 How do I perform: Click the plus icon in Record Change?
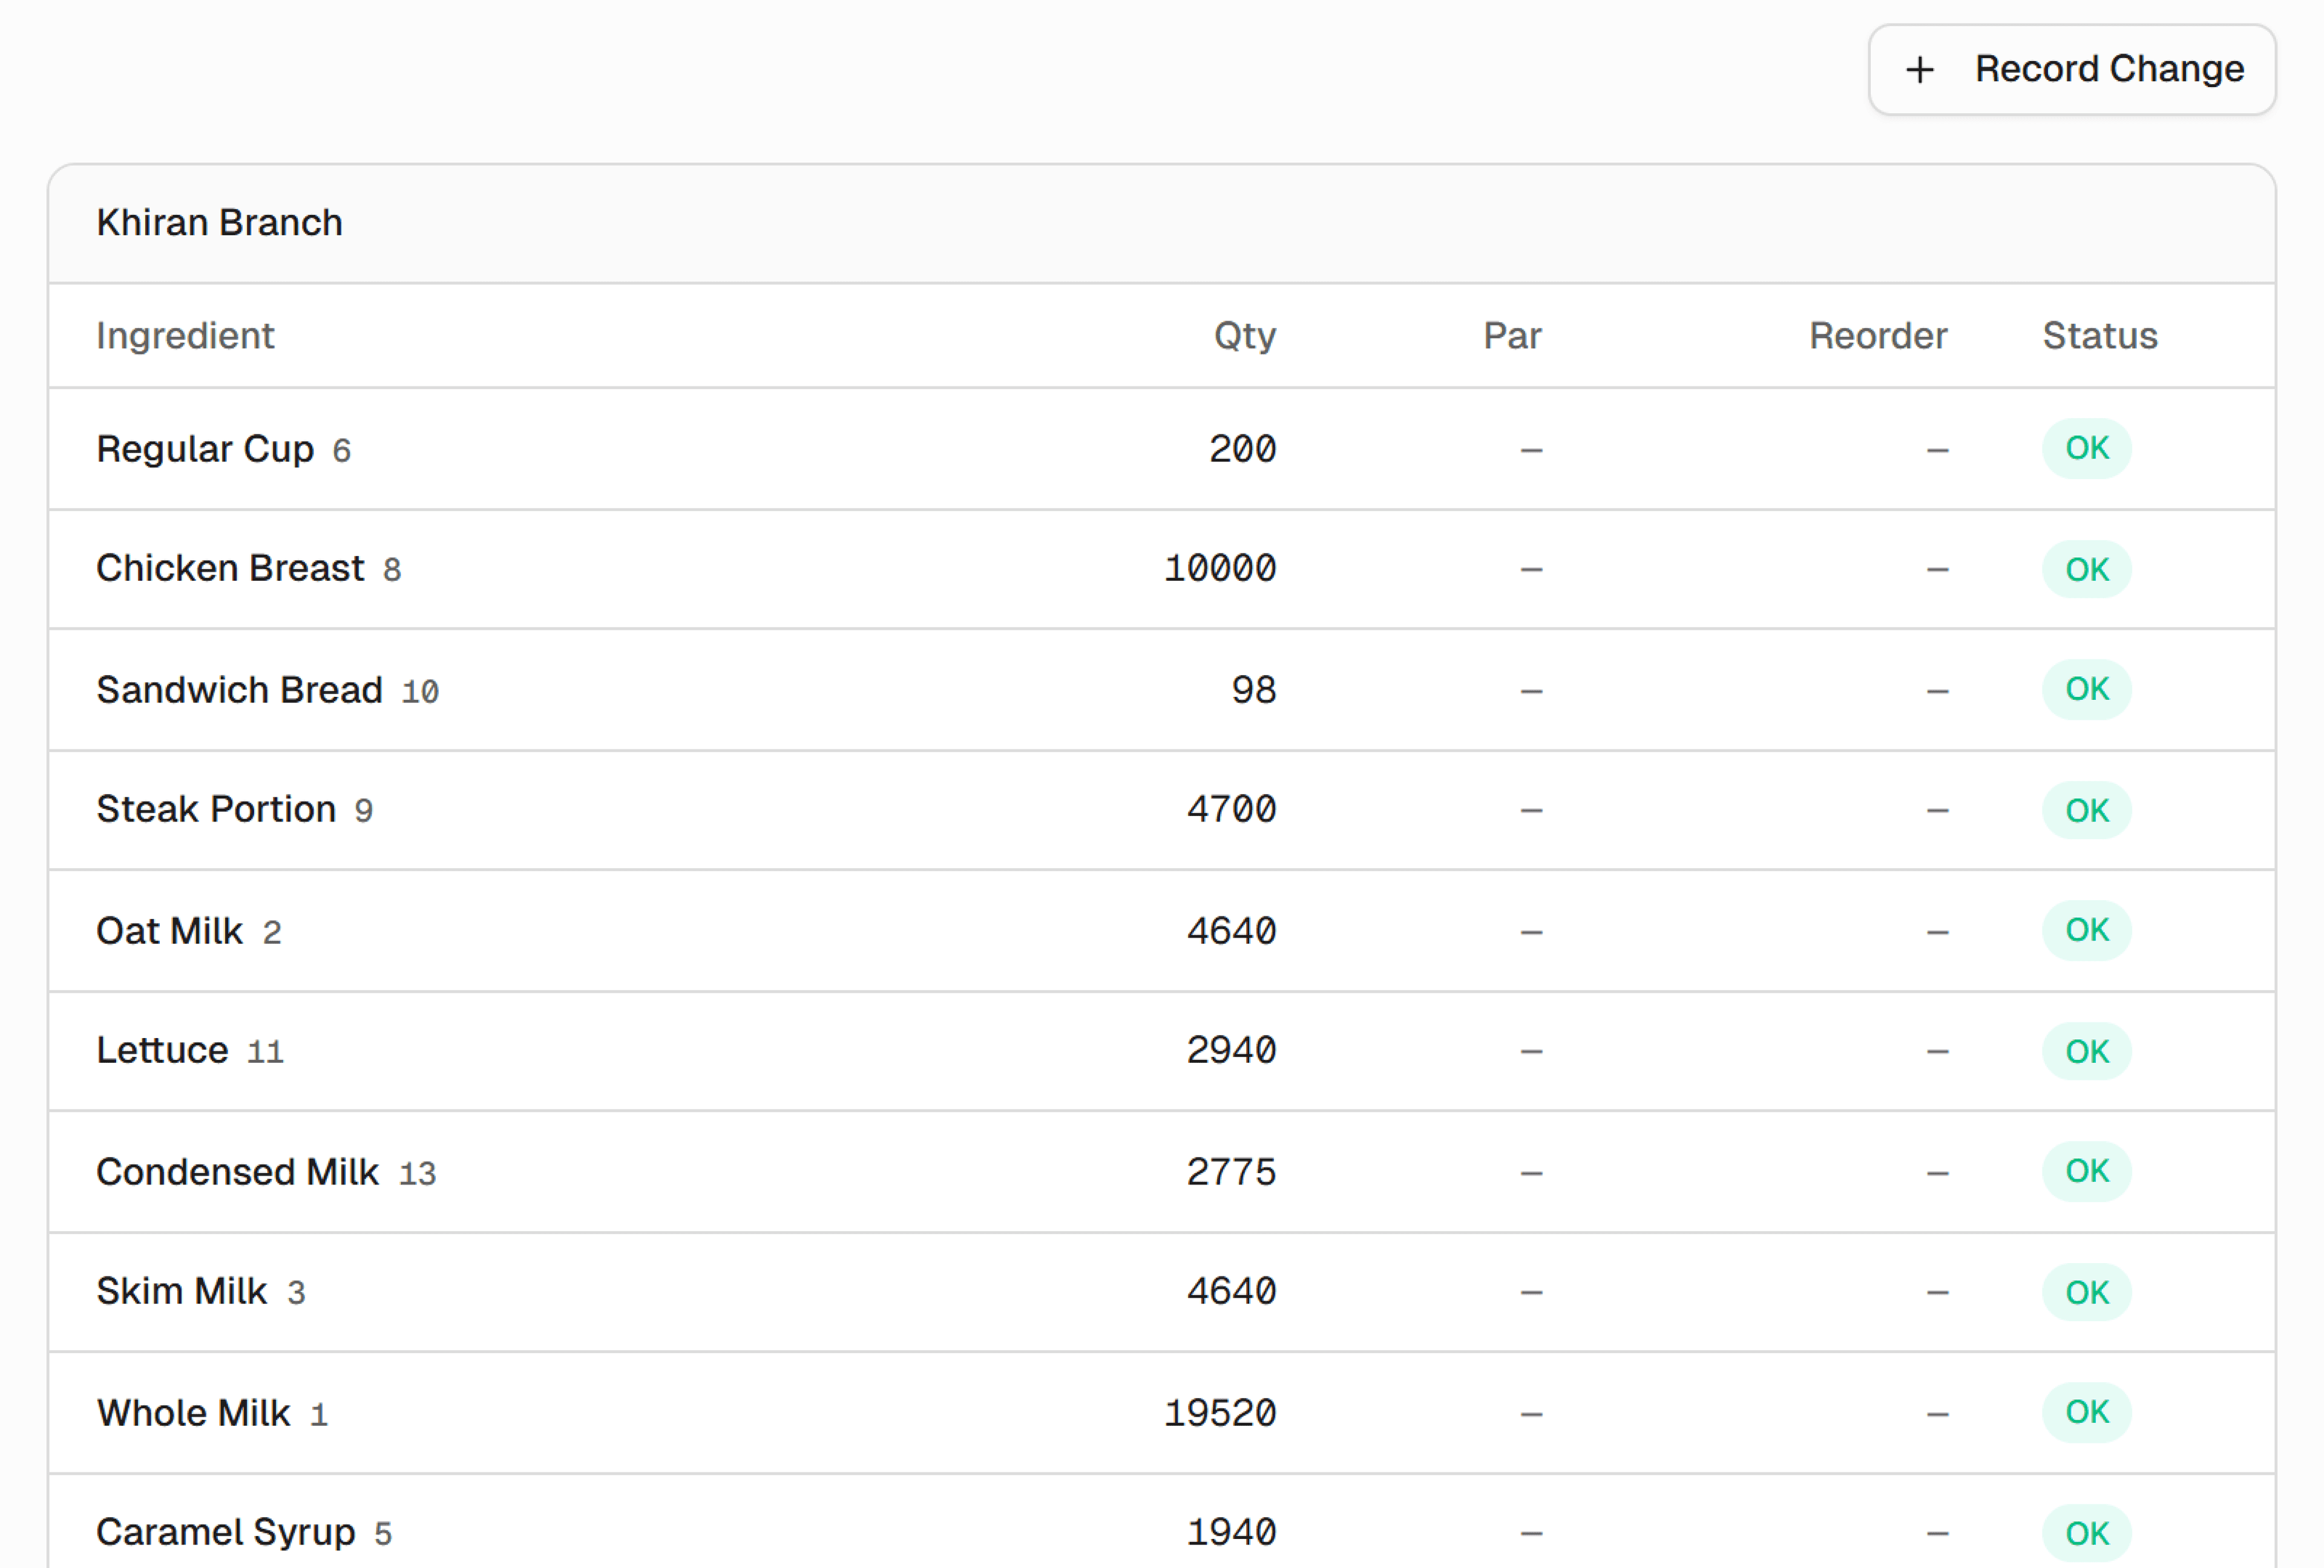[1919, 70]
